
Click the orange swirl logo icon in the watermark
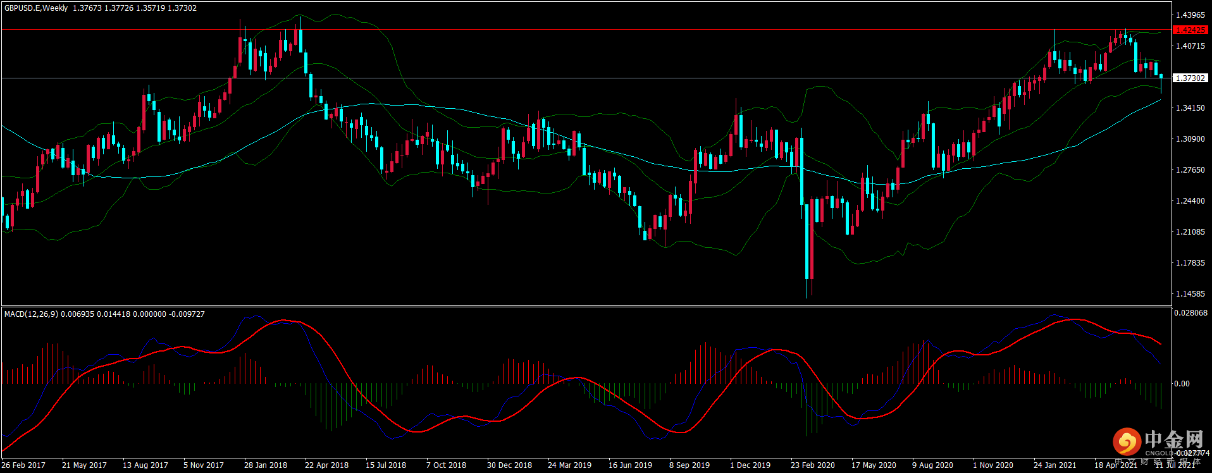(x=1127, y=441)
